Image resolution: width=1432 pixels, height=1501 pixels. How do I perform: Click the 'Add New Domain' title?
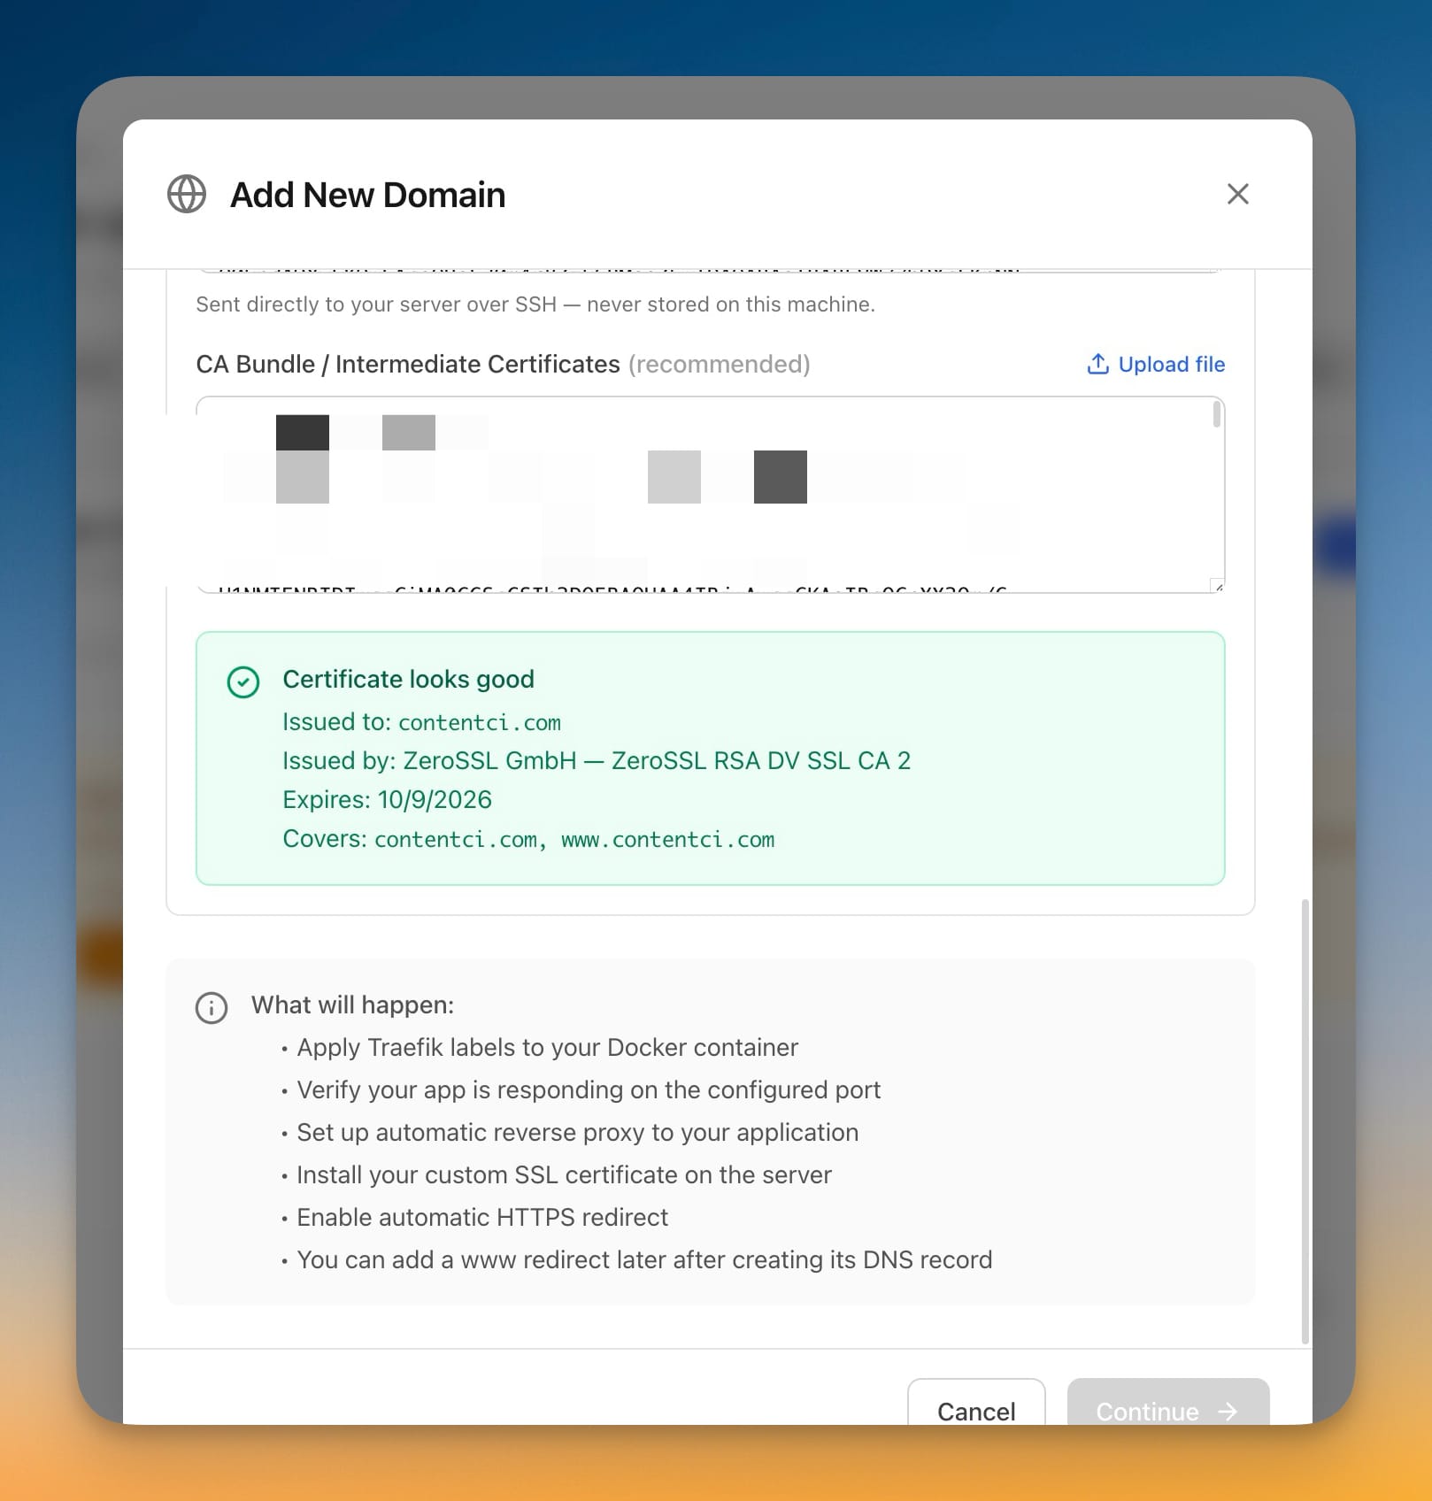[x=367, y=194]
